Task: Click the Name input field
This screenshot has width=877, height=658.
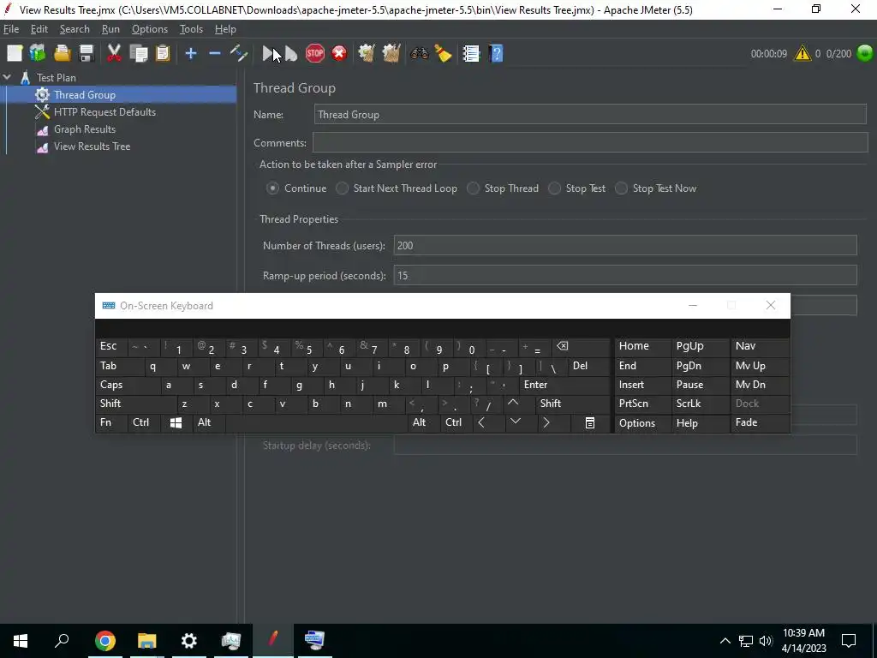Action: tap(590, 115)
